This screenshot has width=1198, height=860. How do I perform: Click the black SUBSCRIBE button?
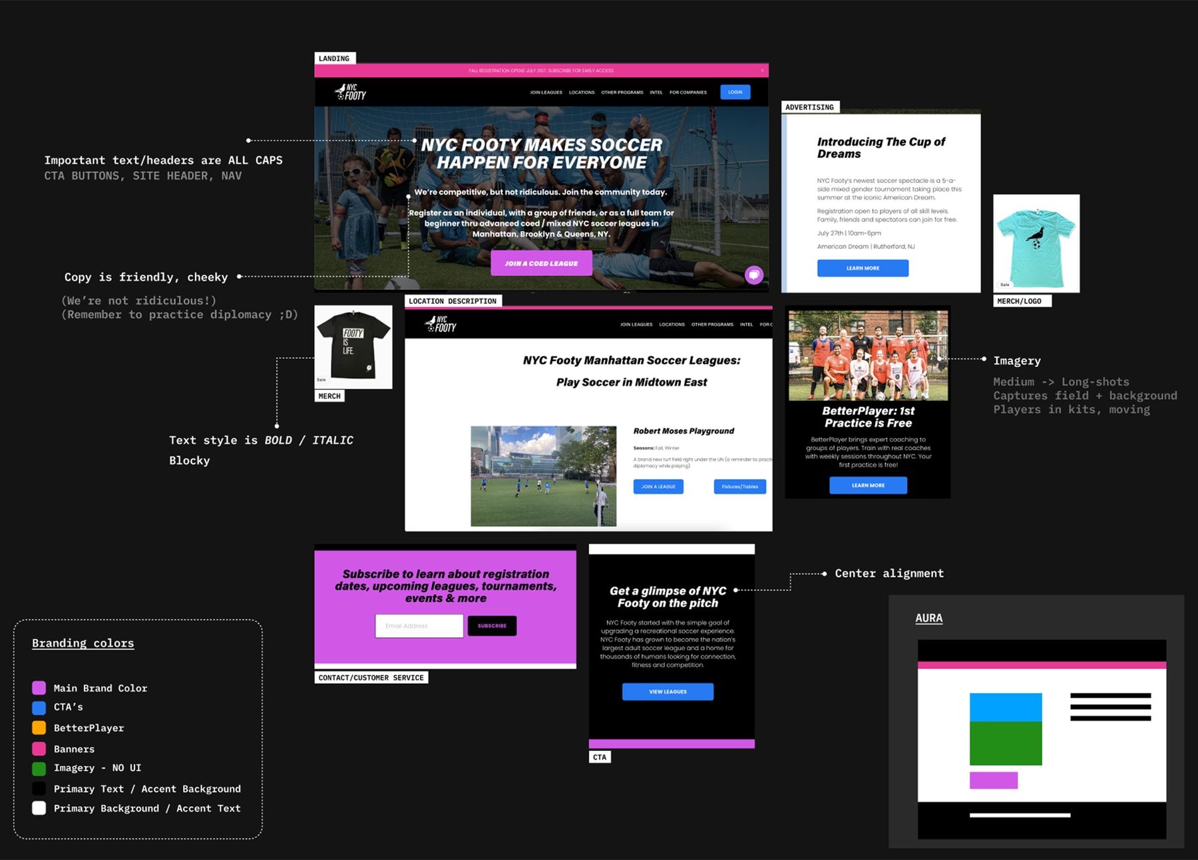[492, 626]
